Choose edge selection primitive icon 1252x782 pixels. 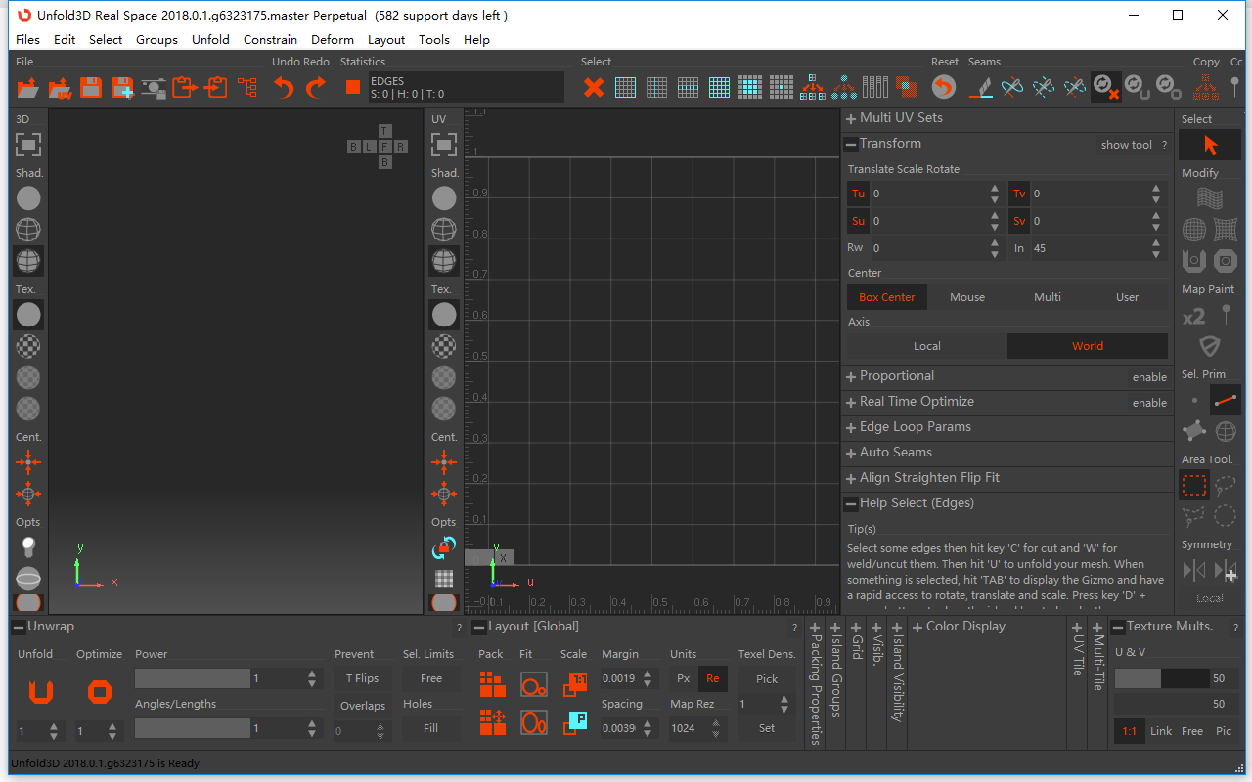pyautogui.click(x=1226, y=400)
